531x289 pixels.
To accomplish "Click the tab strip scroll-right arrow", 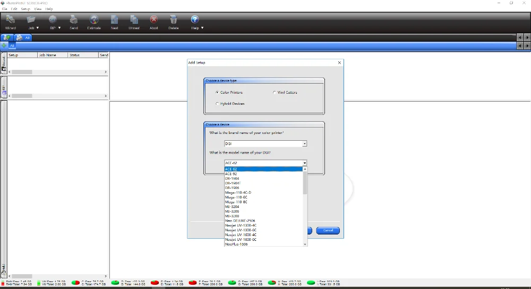I will coord(527,38).
